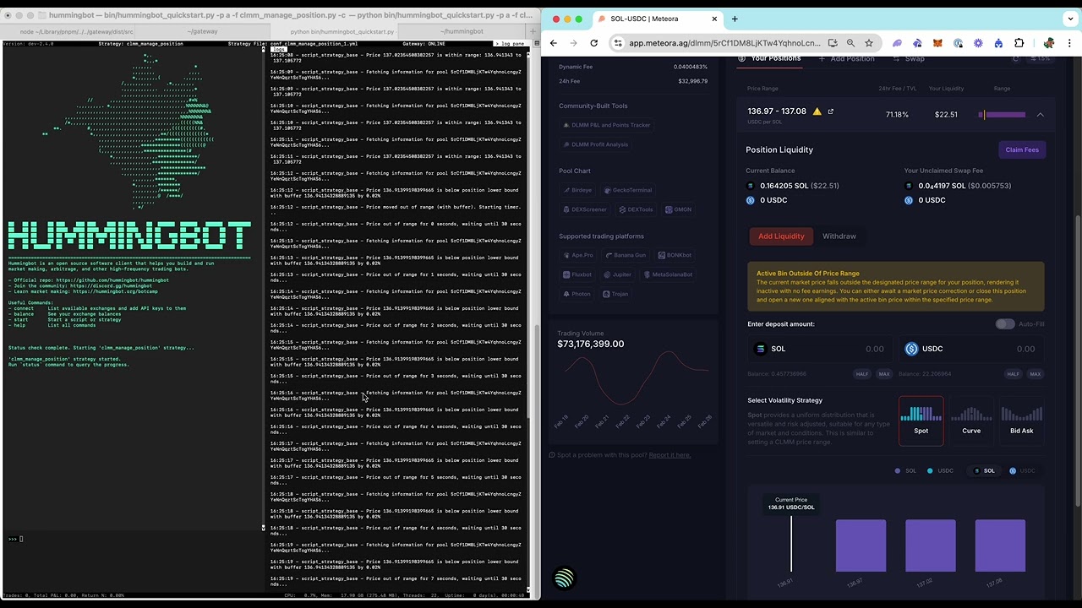This screenshot has height=608, width=1082.
Task: Open the Birdeye pool chart link
Action: point(578,190)
